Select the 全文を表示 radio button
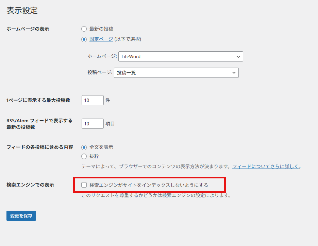This screenshot has width=318, height=246. pos(84,147)
